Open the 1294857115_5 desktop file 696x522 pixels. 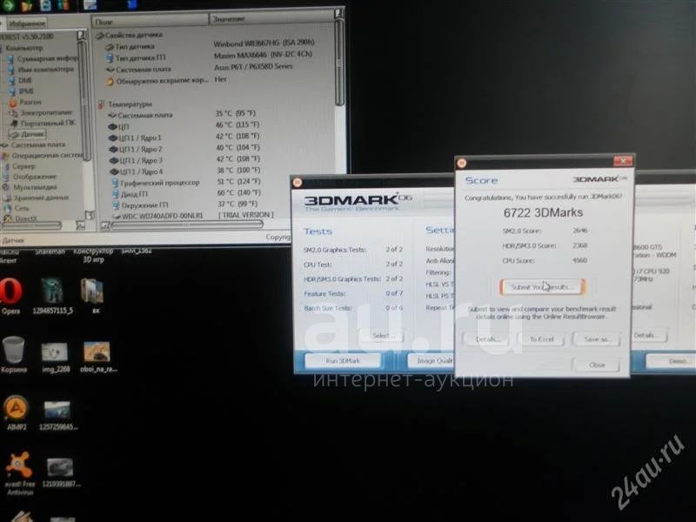(x=52, y=297)
